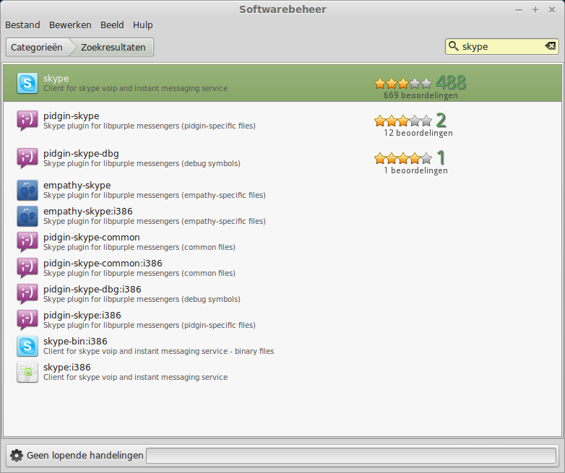The image size is (565, 473).
Task: Click the pidgin-skype-common:i386 package icon
Action: 27,268
